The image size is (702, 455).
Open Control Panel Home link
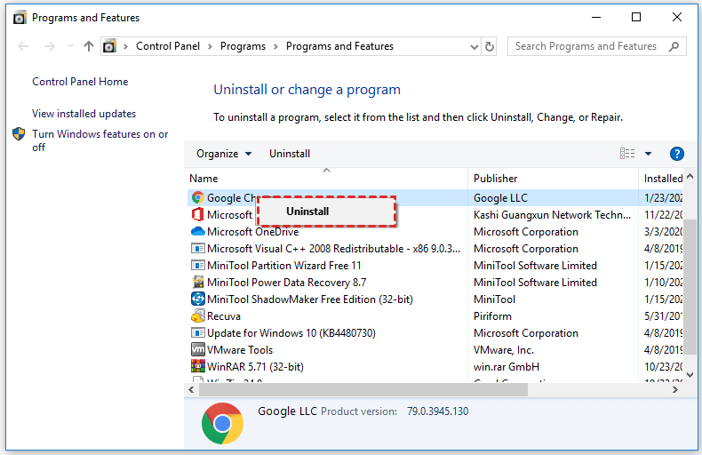pos(80,82)
